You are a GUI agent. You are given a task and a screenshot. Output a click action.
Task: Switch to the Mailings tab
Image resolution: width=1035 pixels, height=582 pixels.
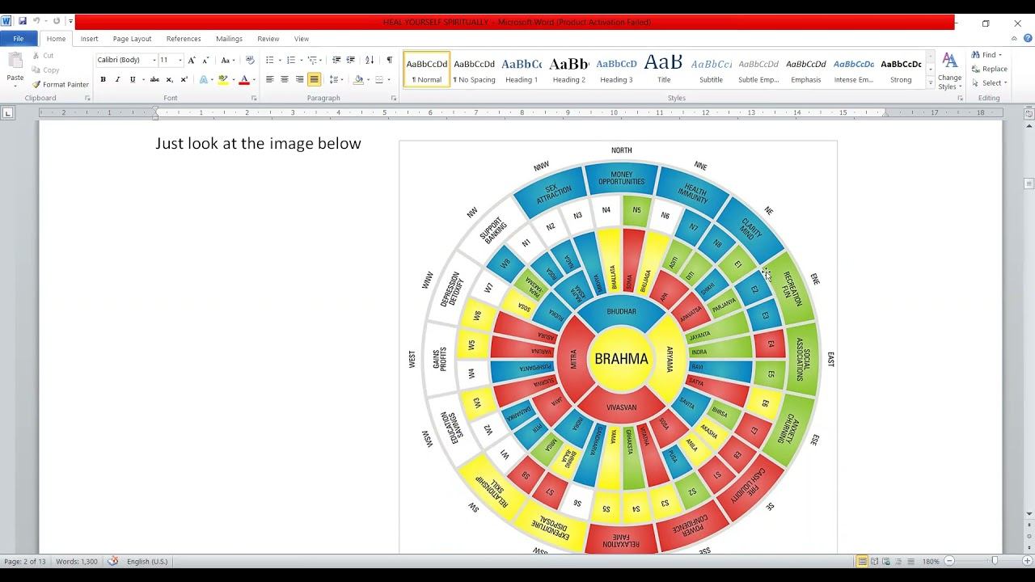[229, 39]
